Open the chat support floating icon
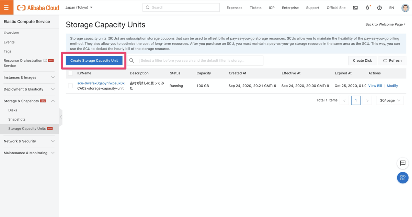The width and height of the screenshot is (412, 217). tap(403, 163)
